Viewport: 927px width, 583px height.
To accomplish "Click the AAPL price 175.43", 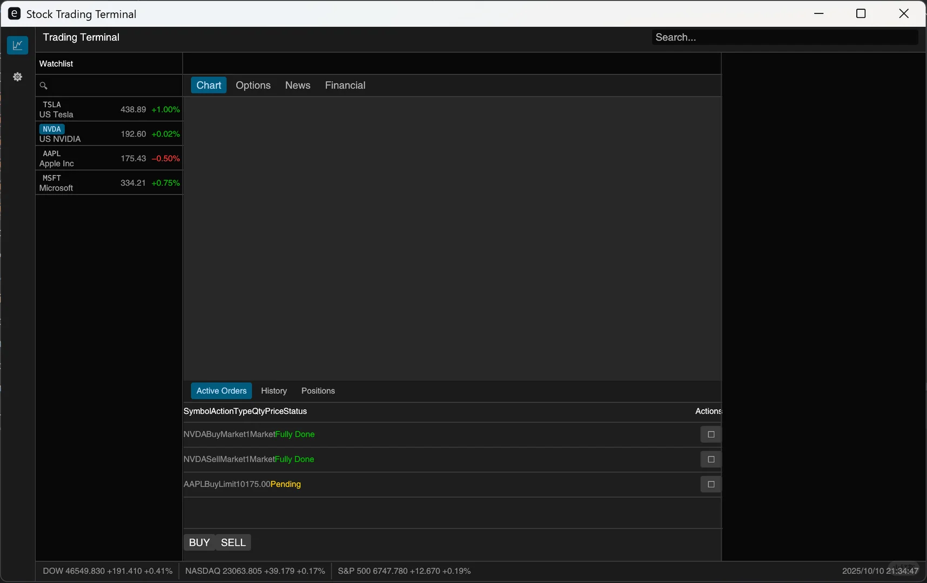I will tap(133, 159).
